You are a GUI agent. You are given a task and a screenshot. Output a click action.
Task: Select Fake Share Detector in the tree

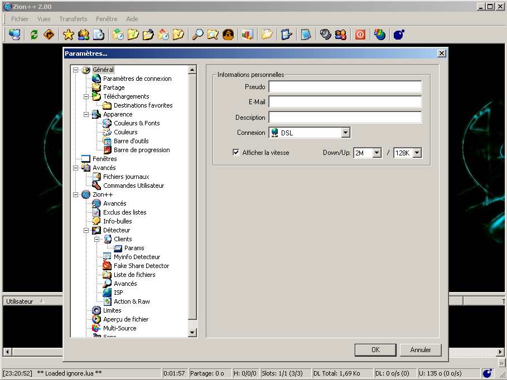tap(141, 266)
